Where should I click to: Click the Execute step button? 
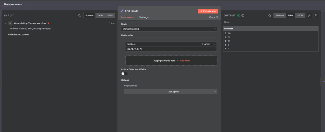[x=208, y=11]
